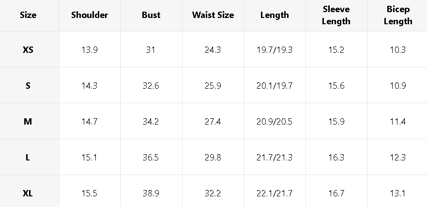427x207 pixels.
Task: Click the 16.7 sleeve length cell
Action: coord(336,193)
